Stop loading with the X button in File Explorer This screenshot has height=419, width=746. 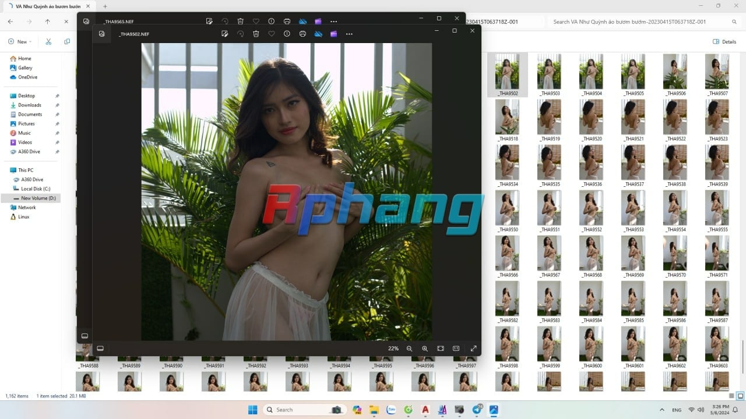pyautogui.click(x=66, y=22)
